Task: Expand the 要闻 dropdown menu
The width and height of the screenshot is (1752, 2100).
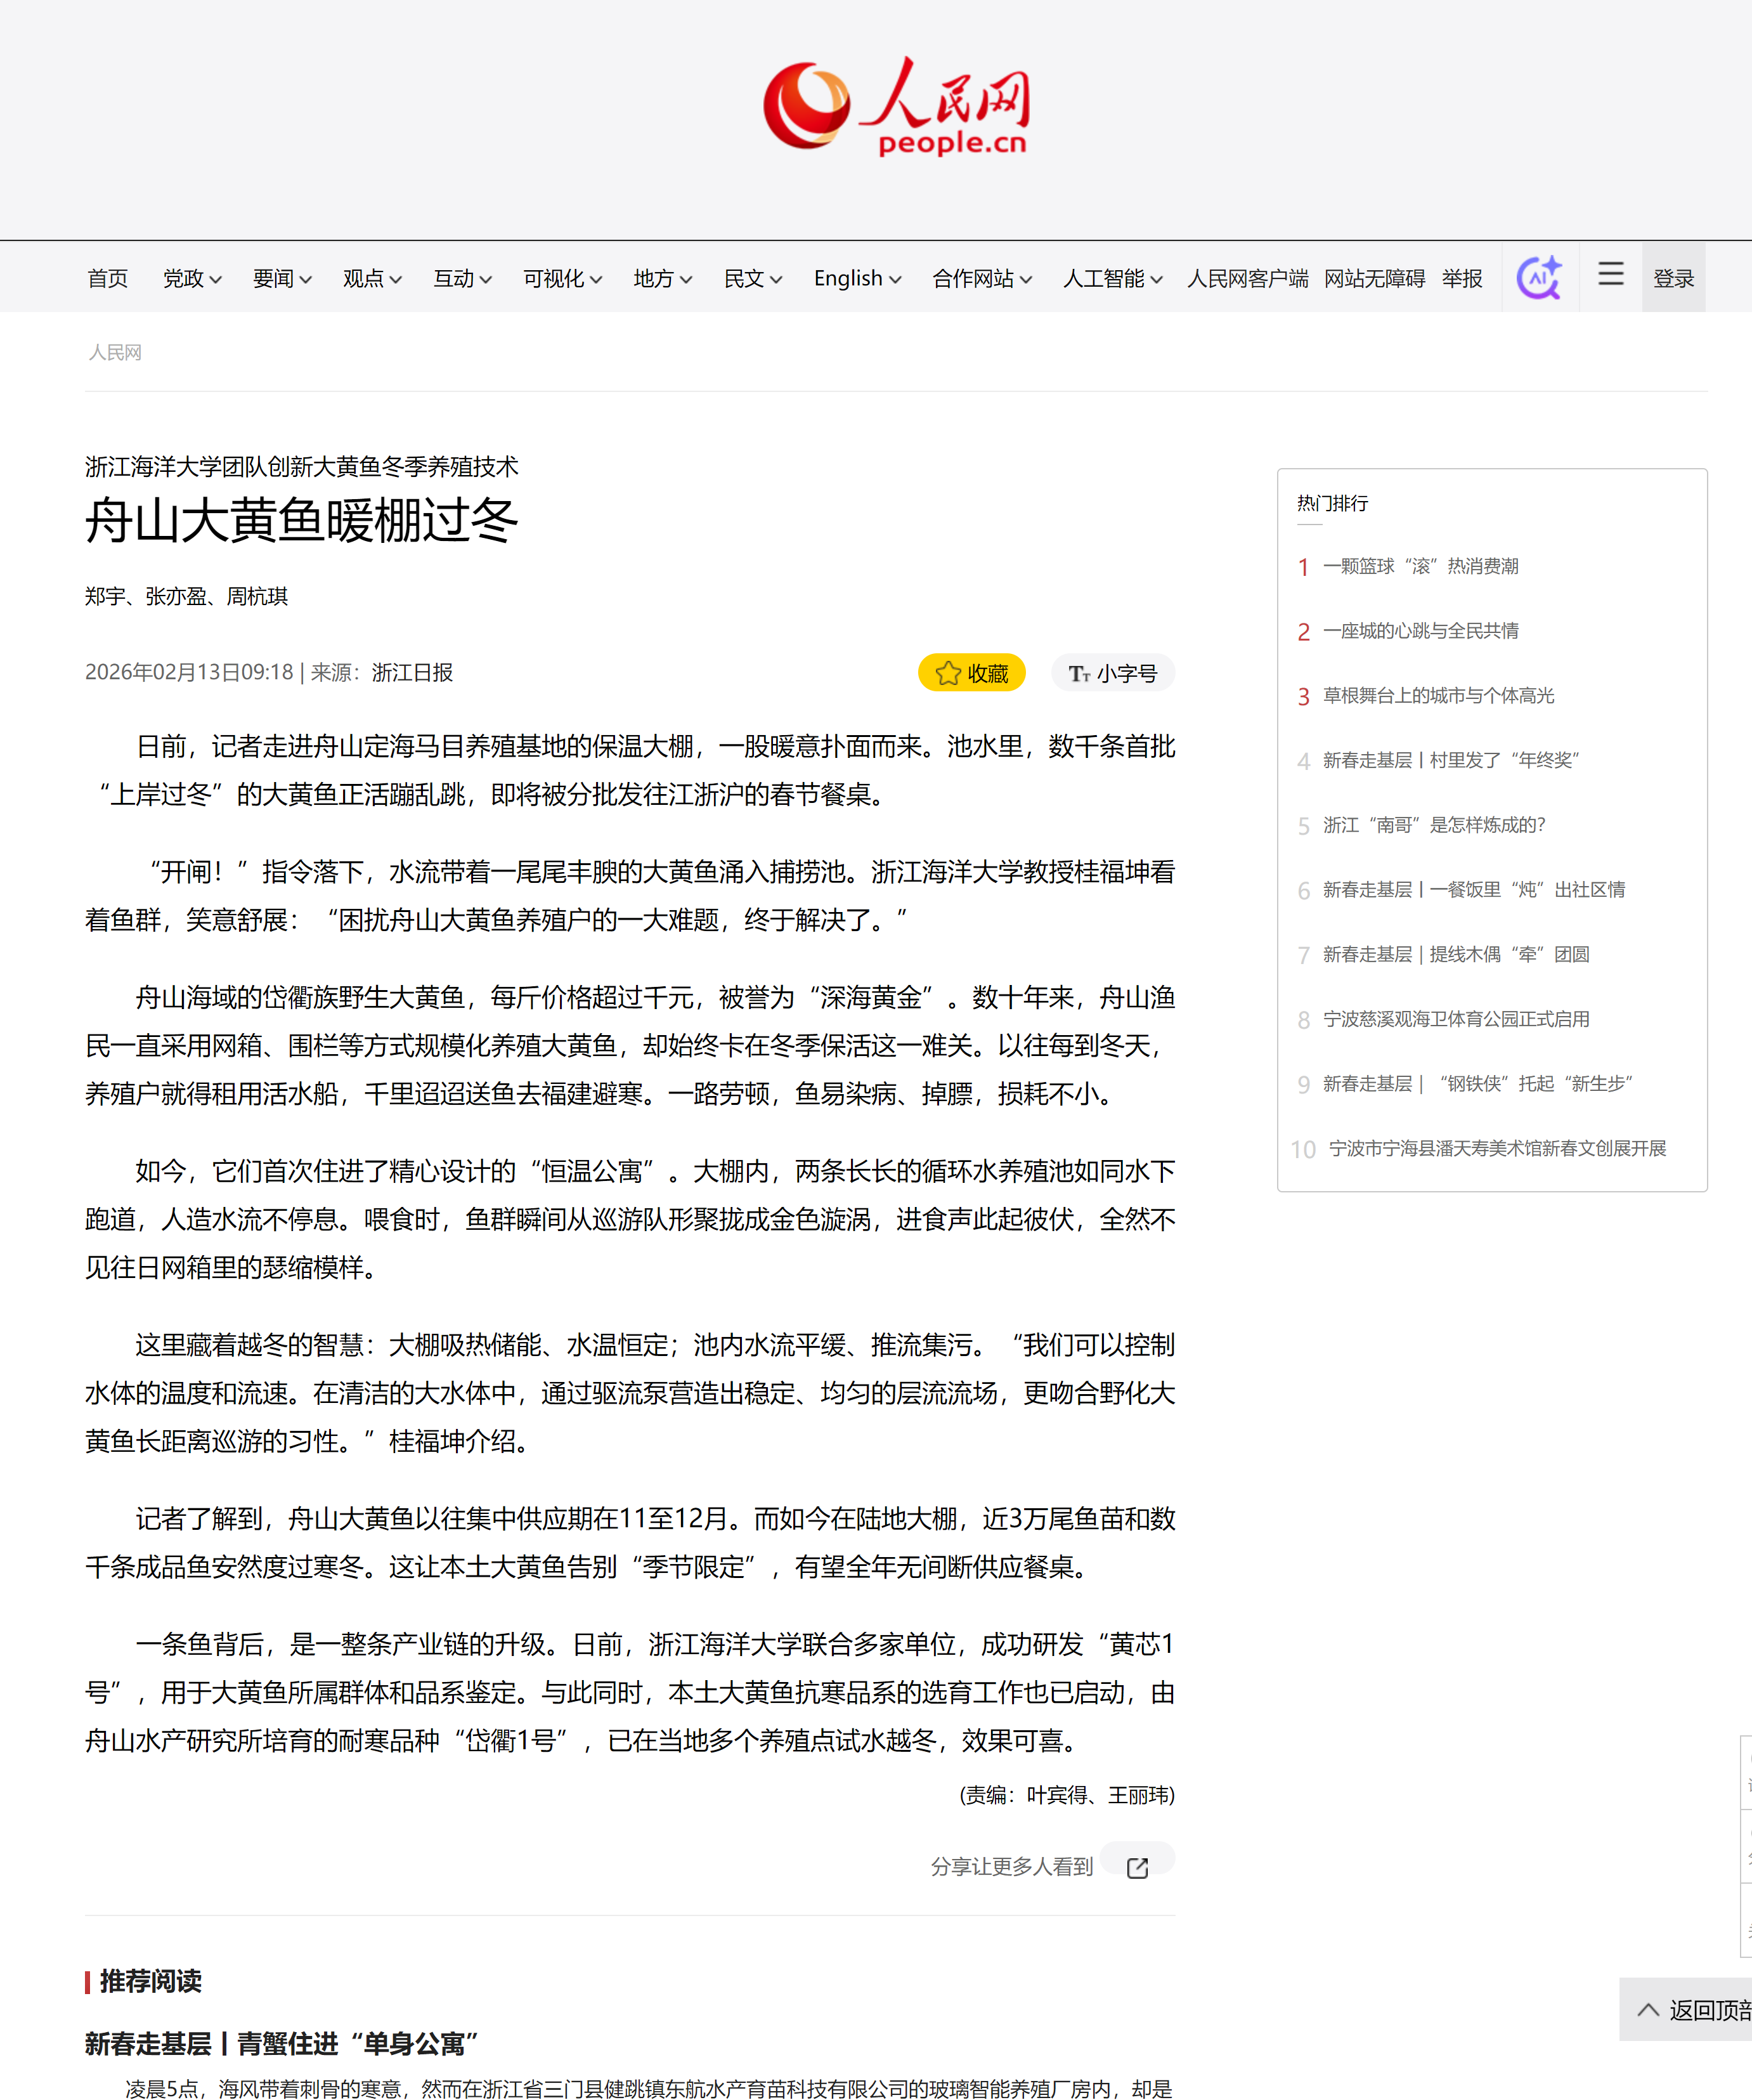Action: tap(282, 278)
